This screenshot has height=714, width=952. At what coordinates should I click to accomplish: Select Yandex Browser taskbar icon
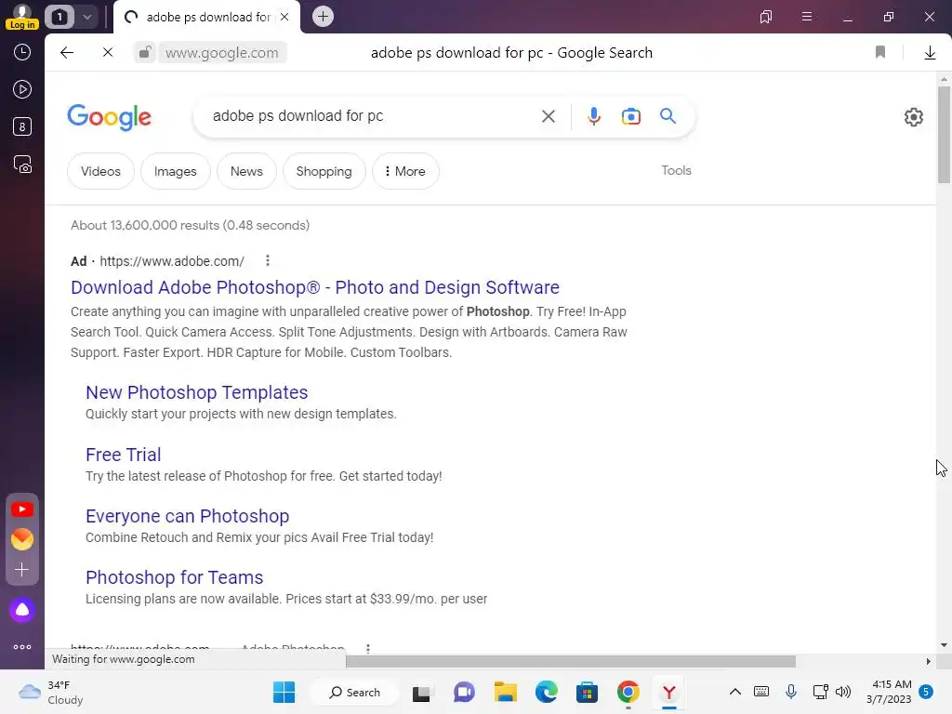click(669, 692)
